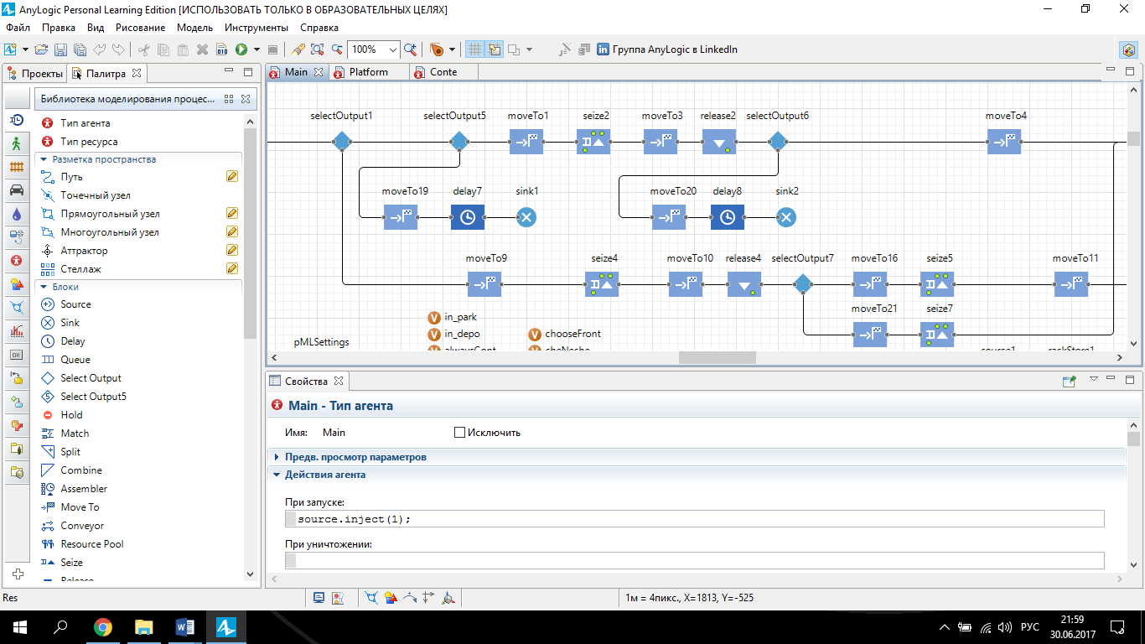Image resolution: width=1145 pixels, height=644 pixels.
Task: Click the pencil icon next to Путь
Action: coord(232,177)
